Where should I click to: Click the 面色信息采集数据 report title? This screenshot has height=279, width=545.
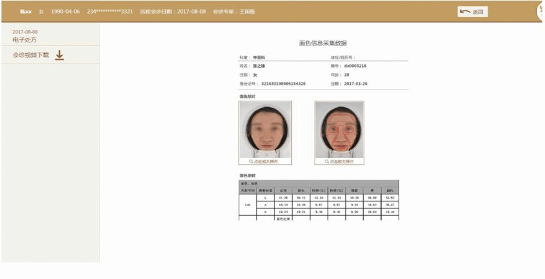[x=323, y=44]
